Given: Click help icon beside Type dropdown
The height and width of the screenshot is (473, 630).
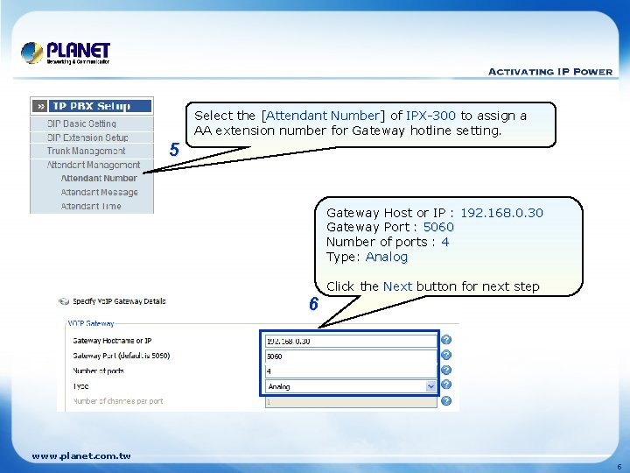Looking at the screenshot, I should [x=446, y=385].
